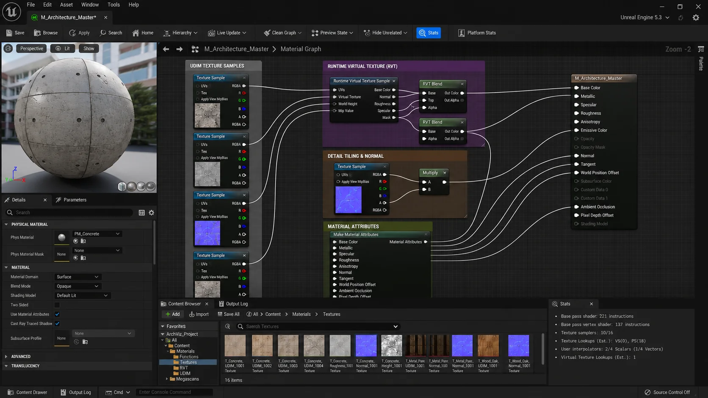Collapse the PHYSICAL MATERIAL section
The height and width of the screenshot is (398, 708).
tap(6, 225)
